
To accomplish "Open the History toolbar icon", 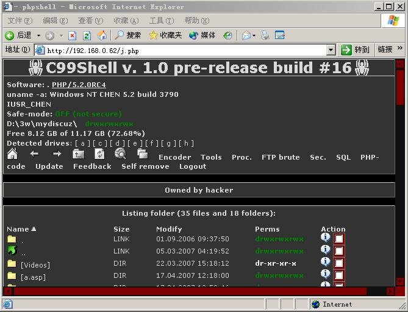I will [x=227, y=35].
